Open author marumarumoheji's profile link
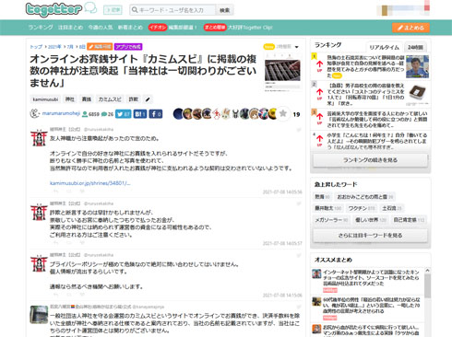The image size is (452, 337). pyautogui.click(x=61, y=113)
